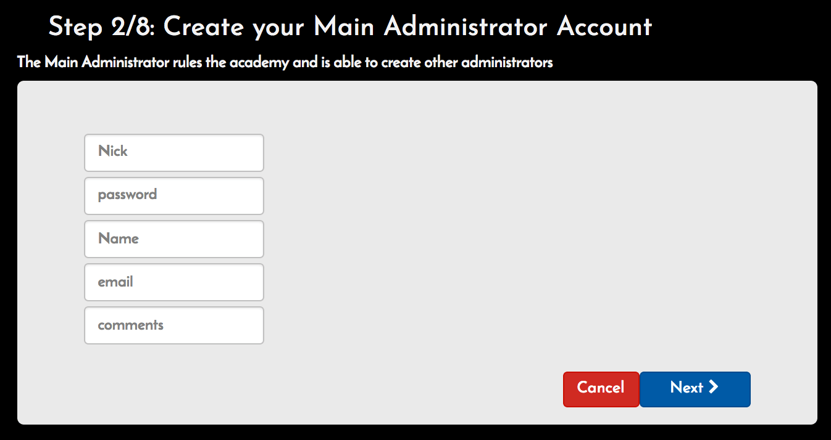Select the email address field
Viewport: 831px width, 440px height.
[x=173, y=282]
